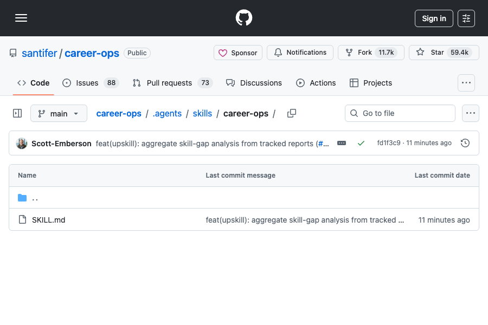This screenshot has height=325, width=488.
Task: View commit checks green checkmark
Action: click(x=361, y=143)
